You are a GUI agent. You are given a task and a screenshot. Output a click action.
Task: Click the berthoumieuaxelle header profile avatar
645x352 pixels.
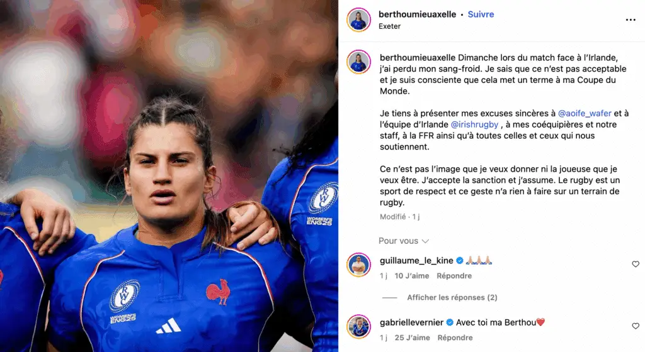point(358,19)
